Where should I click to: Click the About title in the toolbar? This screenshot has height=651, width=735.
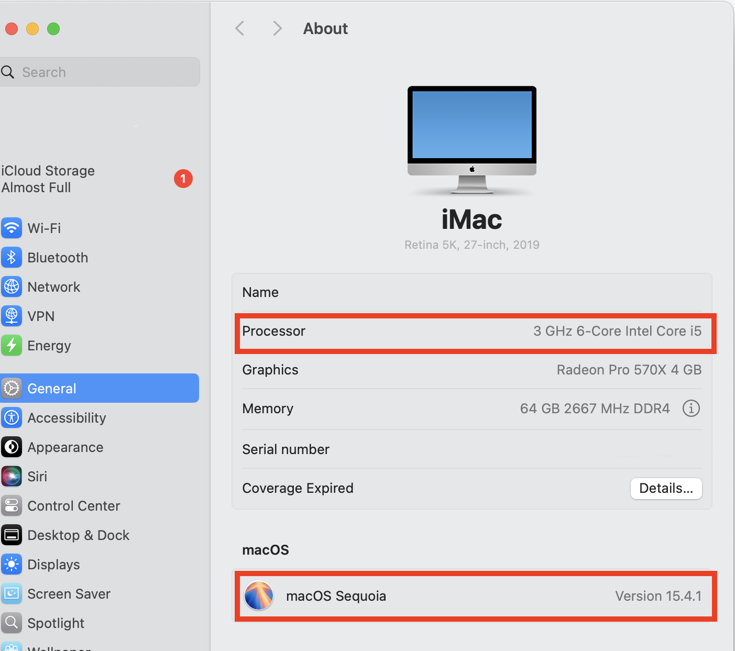[x=325, y=28]
